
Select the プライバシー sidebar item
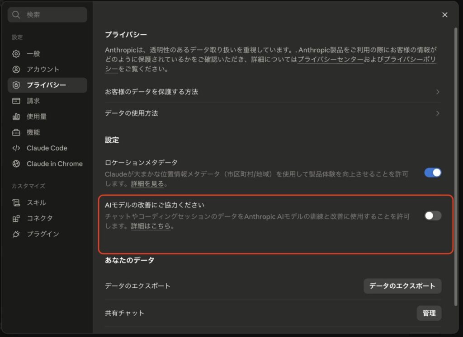[x=47, y=85]
